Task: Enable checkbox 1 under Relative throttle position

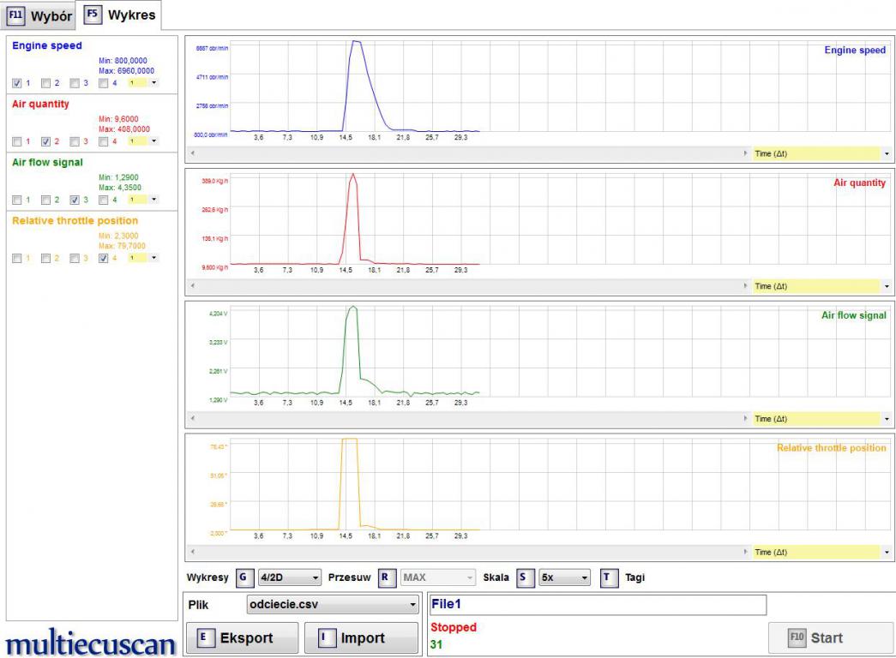Action: (17, 258)
